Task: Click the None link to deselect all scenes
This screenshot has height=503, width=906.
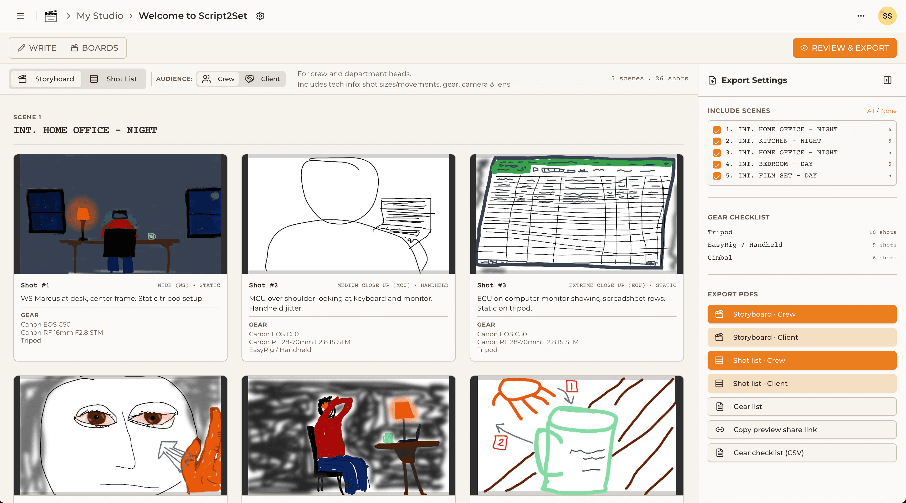Action: click(x=889, y=111)
